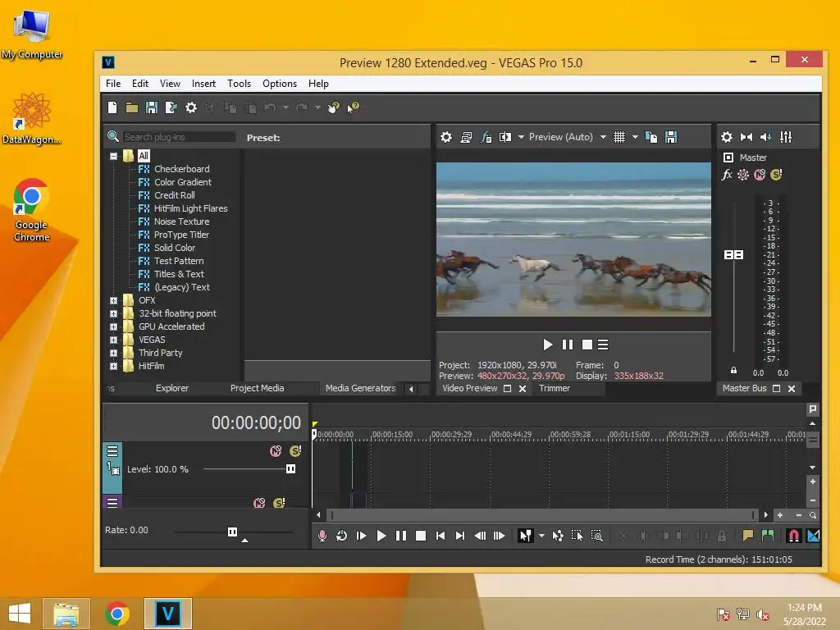
Task: Open Video Preview project properties gear
Action: coord(445,137)
